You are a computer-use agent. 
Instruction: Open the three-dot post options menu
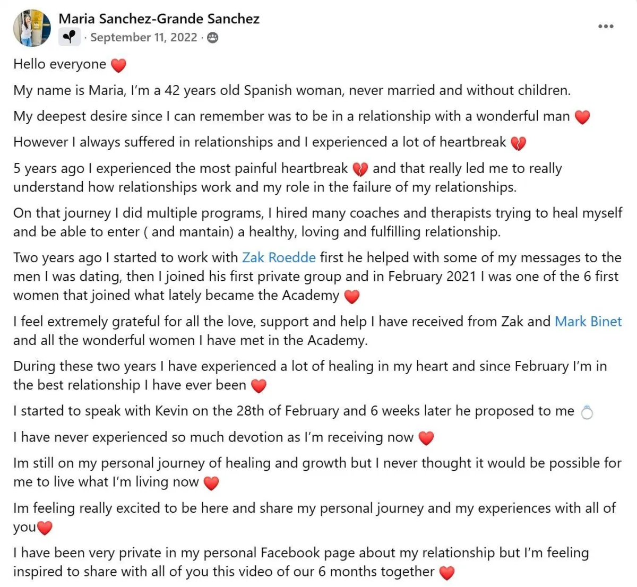606,26
